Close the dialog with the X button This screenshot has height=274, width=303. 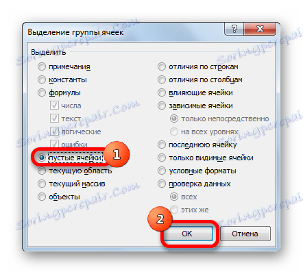coord(260,29)
